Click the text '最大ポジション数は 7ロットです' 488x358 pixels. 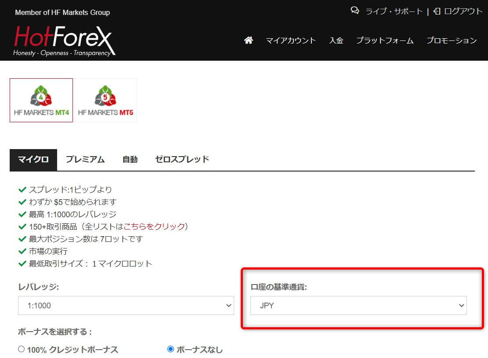pyautogui.click(x=86, y=239)
